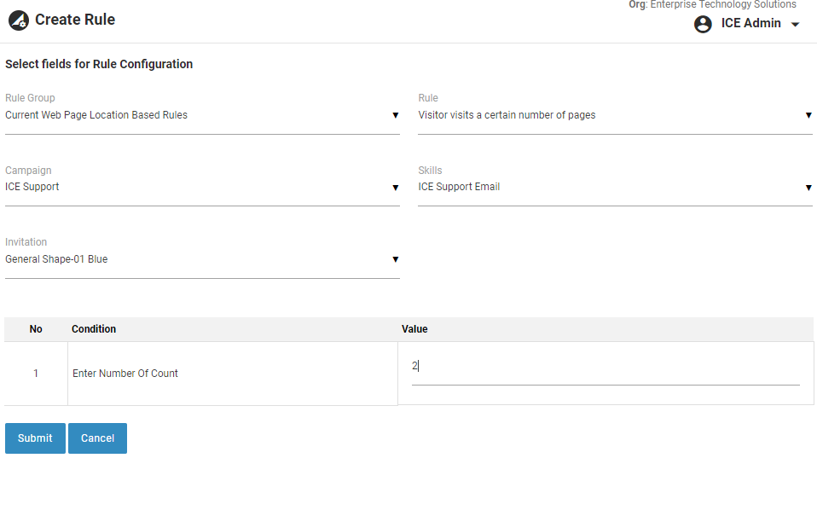This screenshot has width=817, height=516.
Task: Open the Invitation dropdown arrow
Action: point(395,259)
